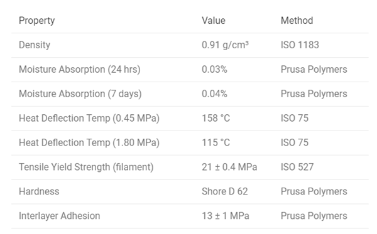The height and width of the screenshot is (234, 377).
Task: Click the 21 ± 0.4 MPa value
Action: point(229,168)
